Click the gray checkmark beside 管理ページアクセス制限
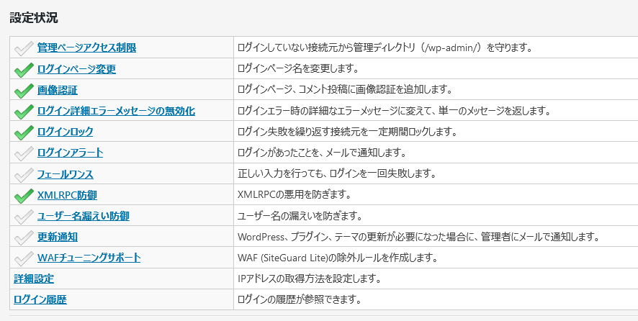 (24, 48)
